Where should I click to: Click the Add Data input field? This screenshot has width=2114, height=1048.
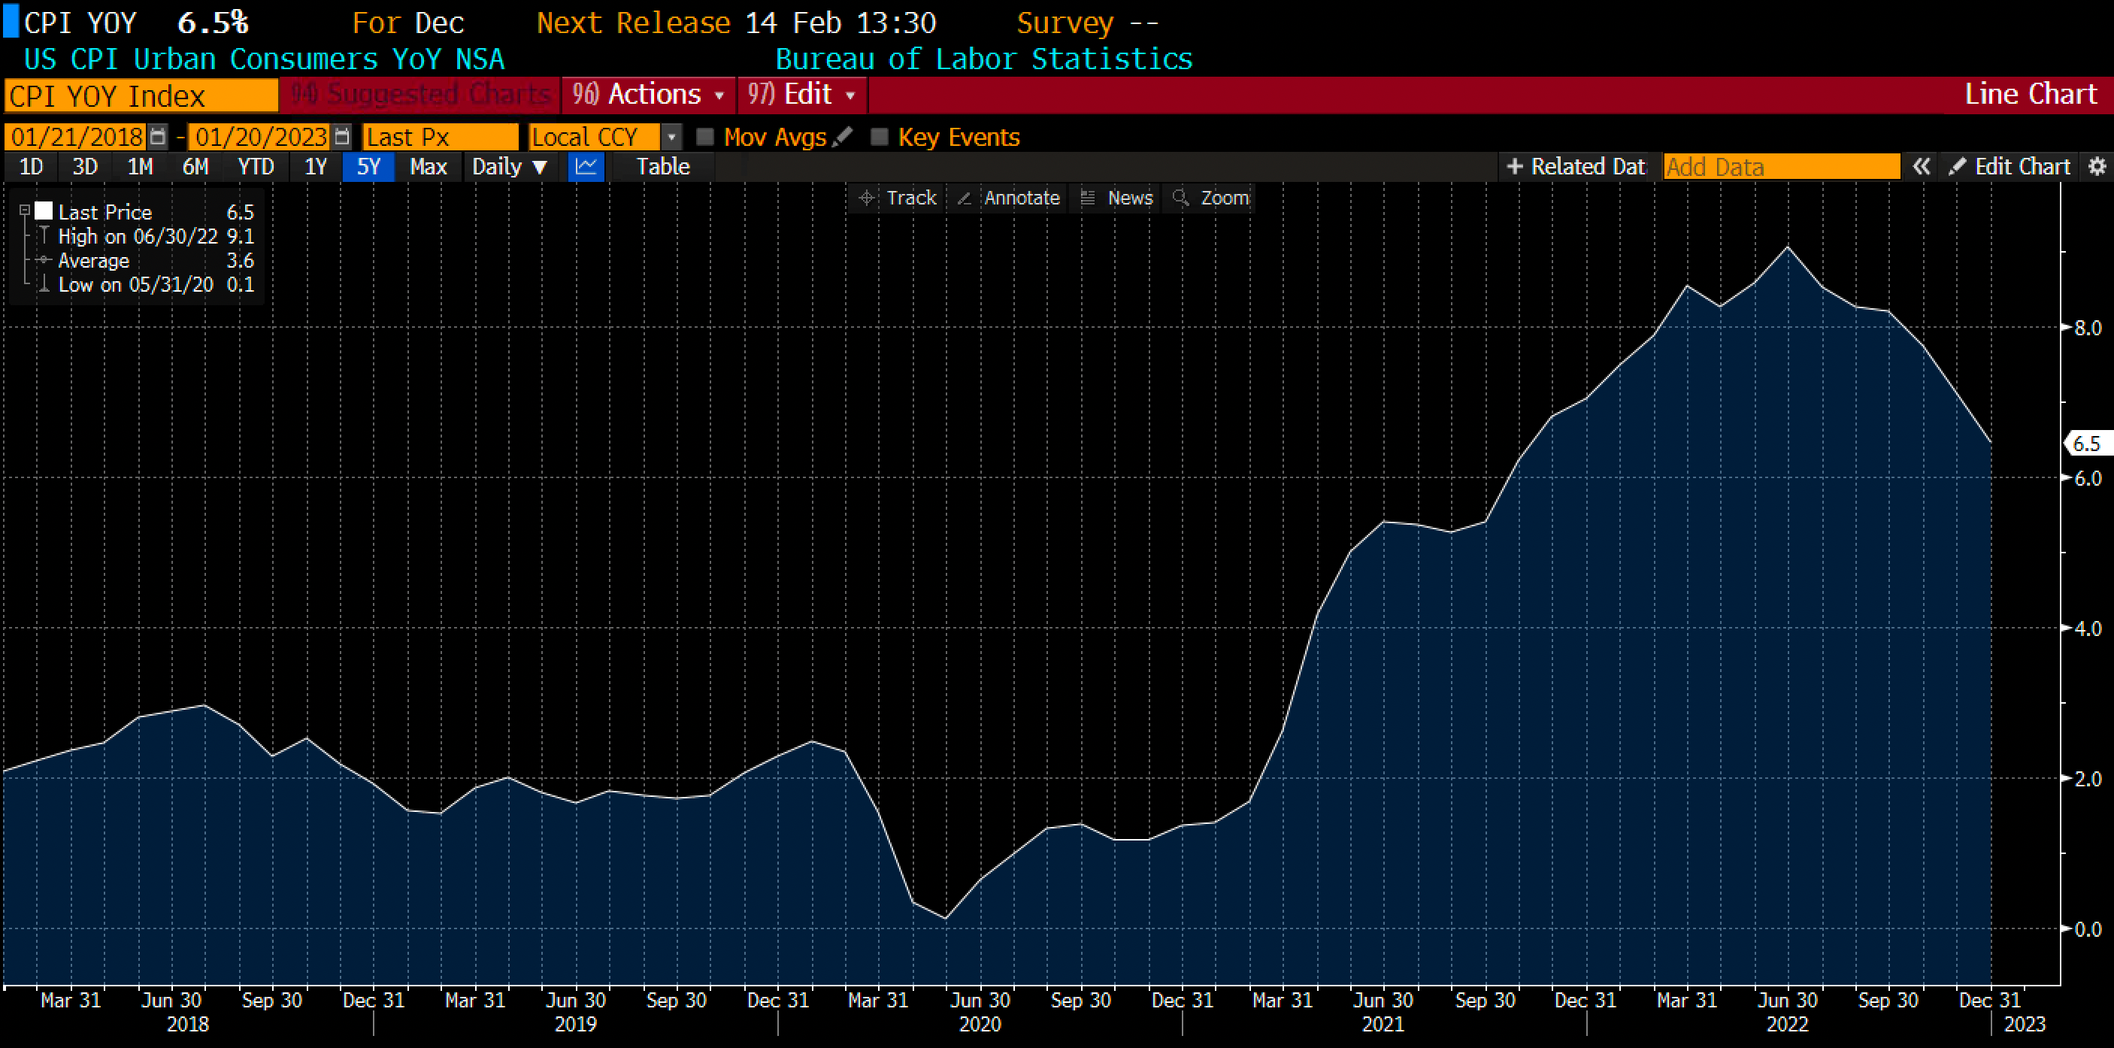click(x=1781, y=167)
